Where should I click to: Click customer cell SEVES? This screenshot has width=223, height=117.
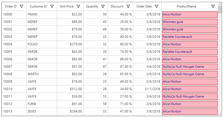point(42,111)
